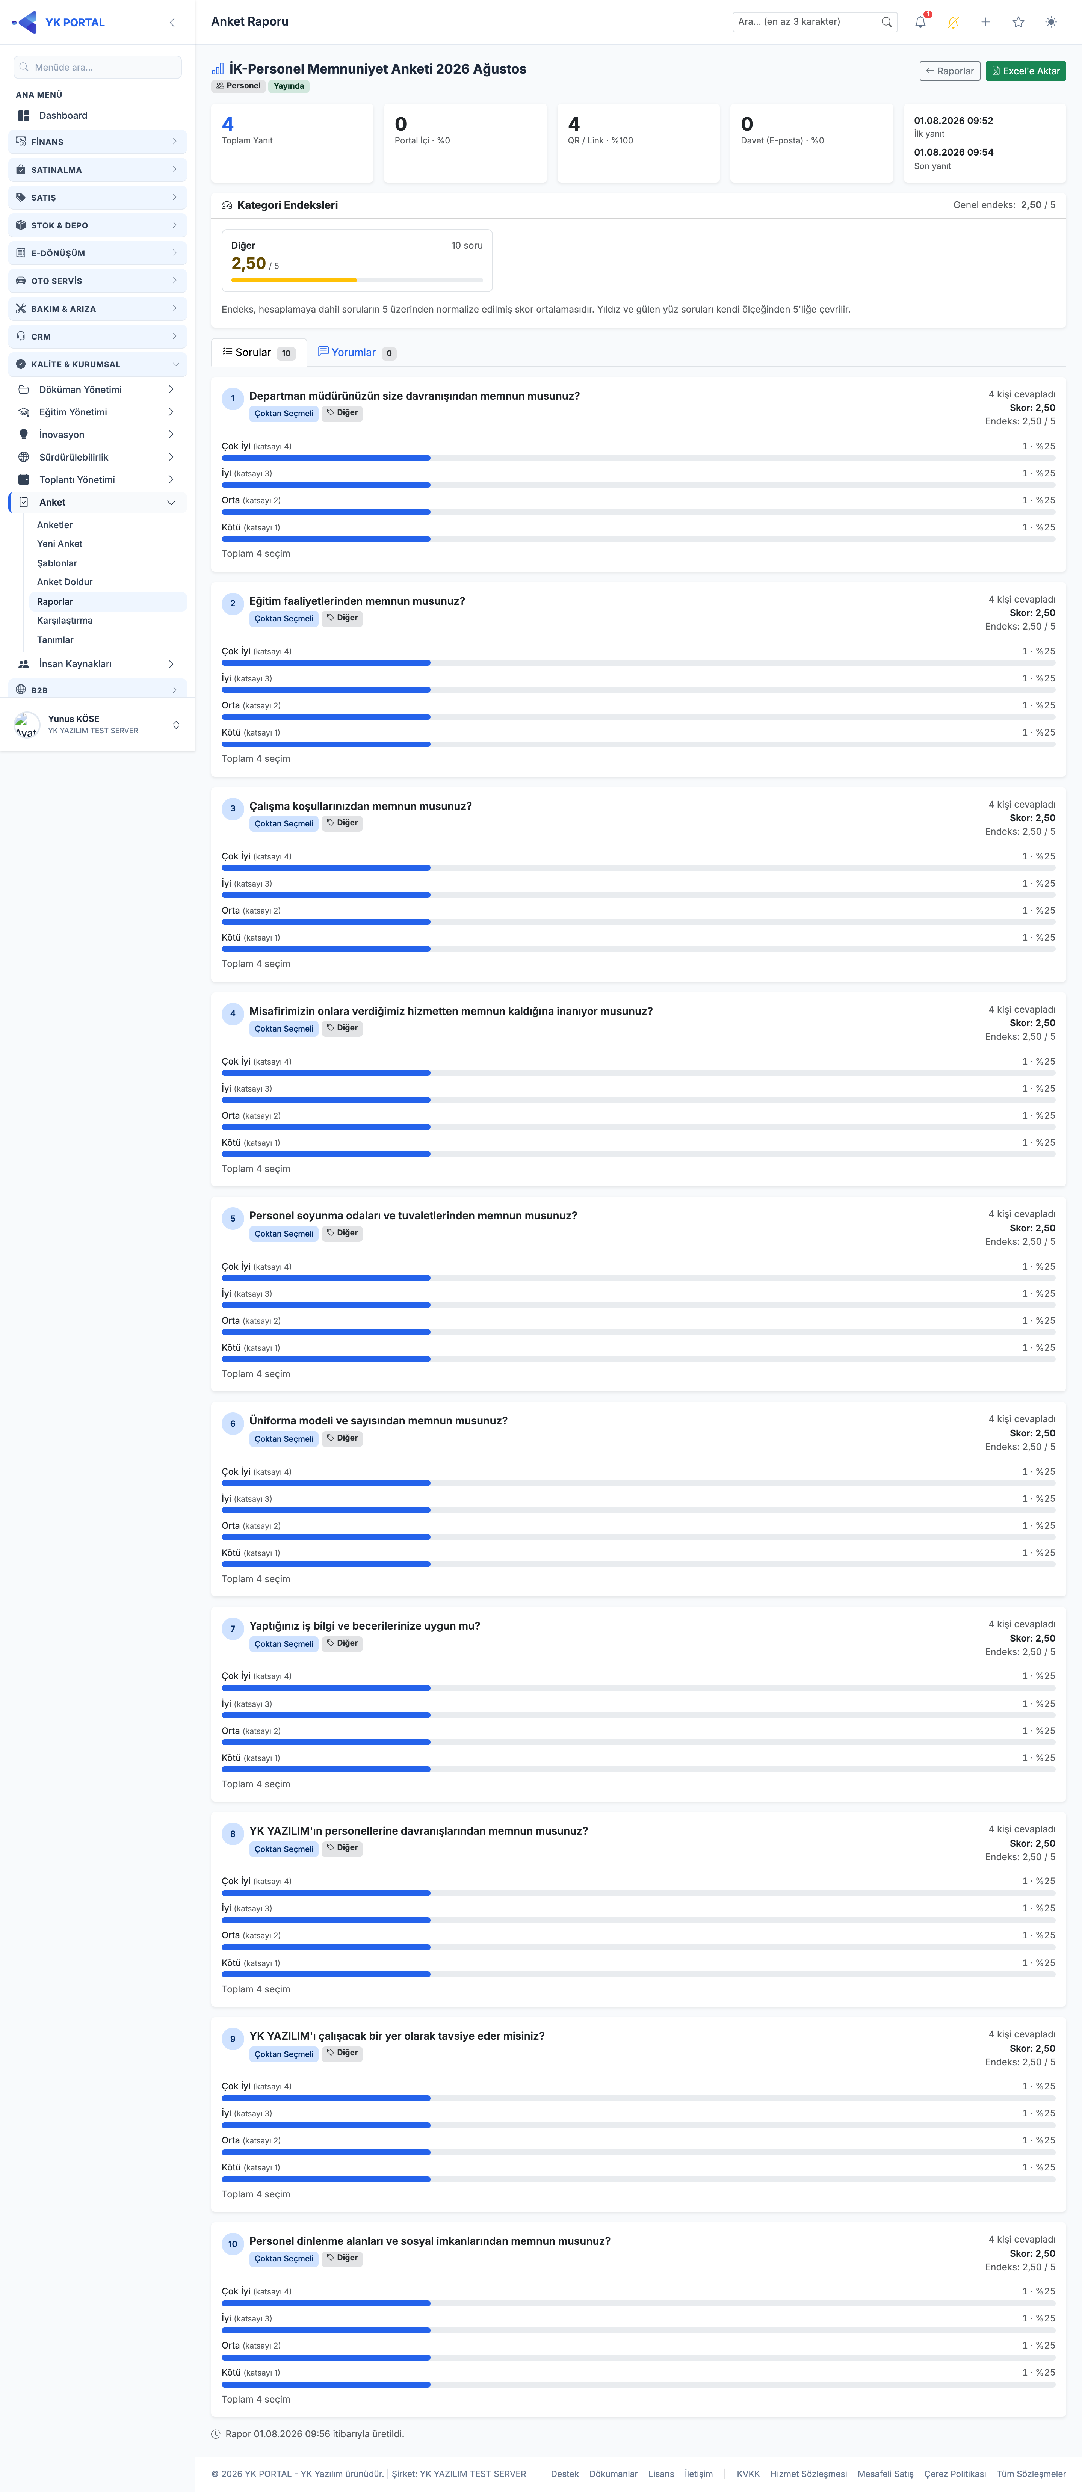Click the star favorites icon

point(1018,22)
